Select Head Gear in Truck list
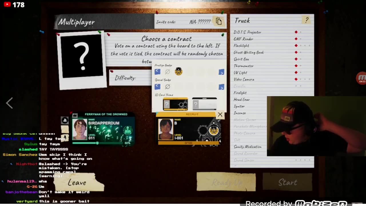366x206 pixels. tap(242, 100)
